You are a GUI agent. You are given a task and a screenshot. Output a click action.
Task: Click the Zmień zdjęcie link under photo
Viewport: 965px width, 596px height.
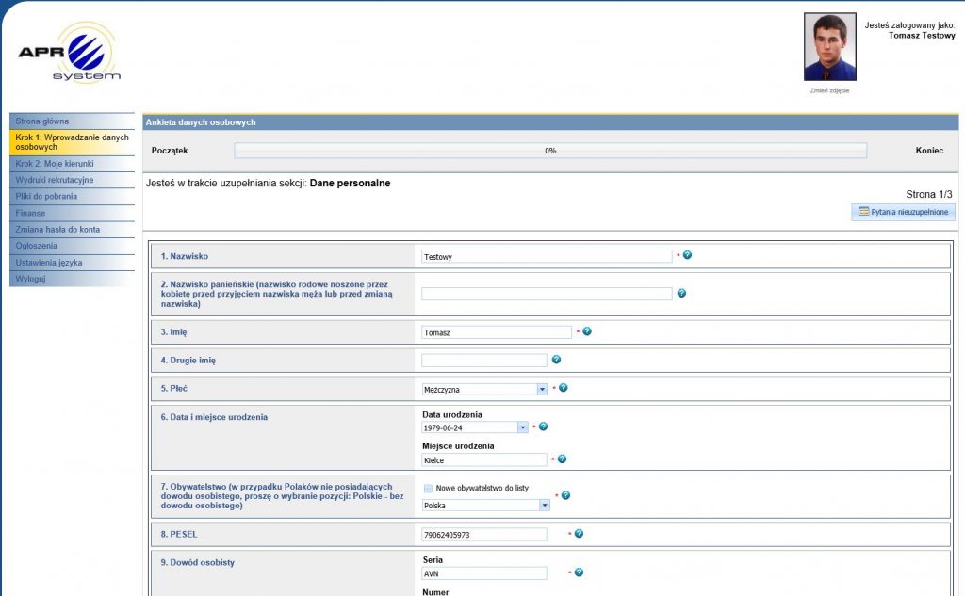(829, 90)
